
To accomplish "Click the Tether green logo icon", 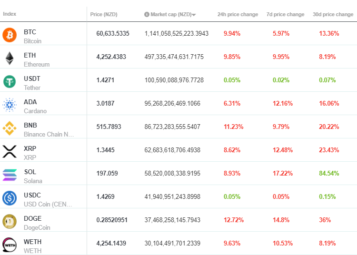I will click(x=10, y=82).
